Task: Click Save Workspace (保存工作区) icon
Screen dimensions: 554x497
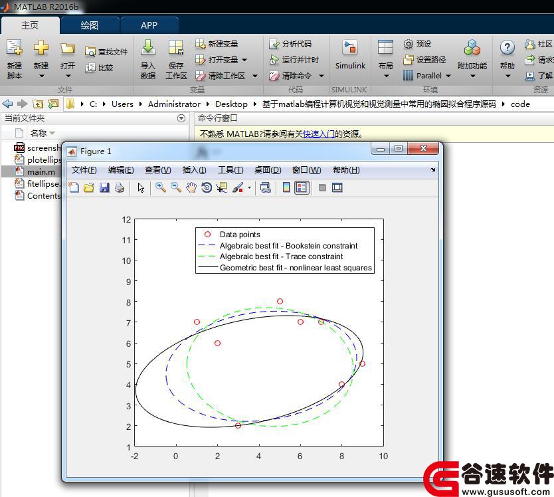Action: tap(176, 48)
